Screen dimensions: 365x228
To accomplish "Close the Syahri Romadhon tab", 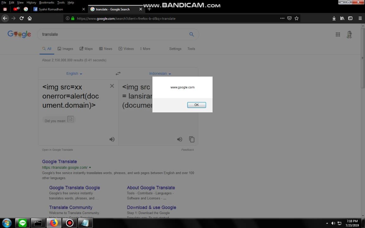I will [84, 9].
